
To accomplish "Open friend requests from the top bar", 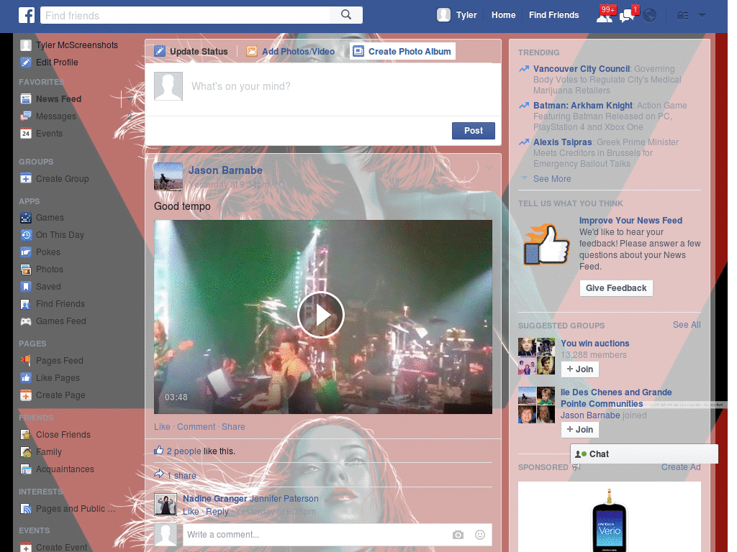I will point(605,15).
